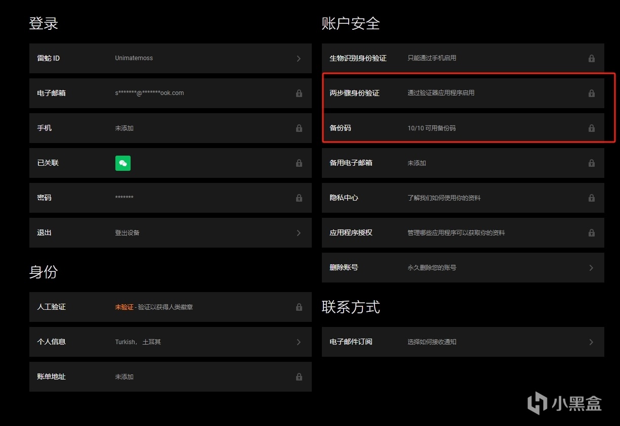
Task: Click the 备用电子邮箱 label
Action: pyautogui.click(x=351, y=163)
